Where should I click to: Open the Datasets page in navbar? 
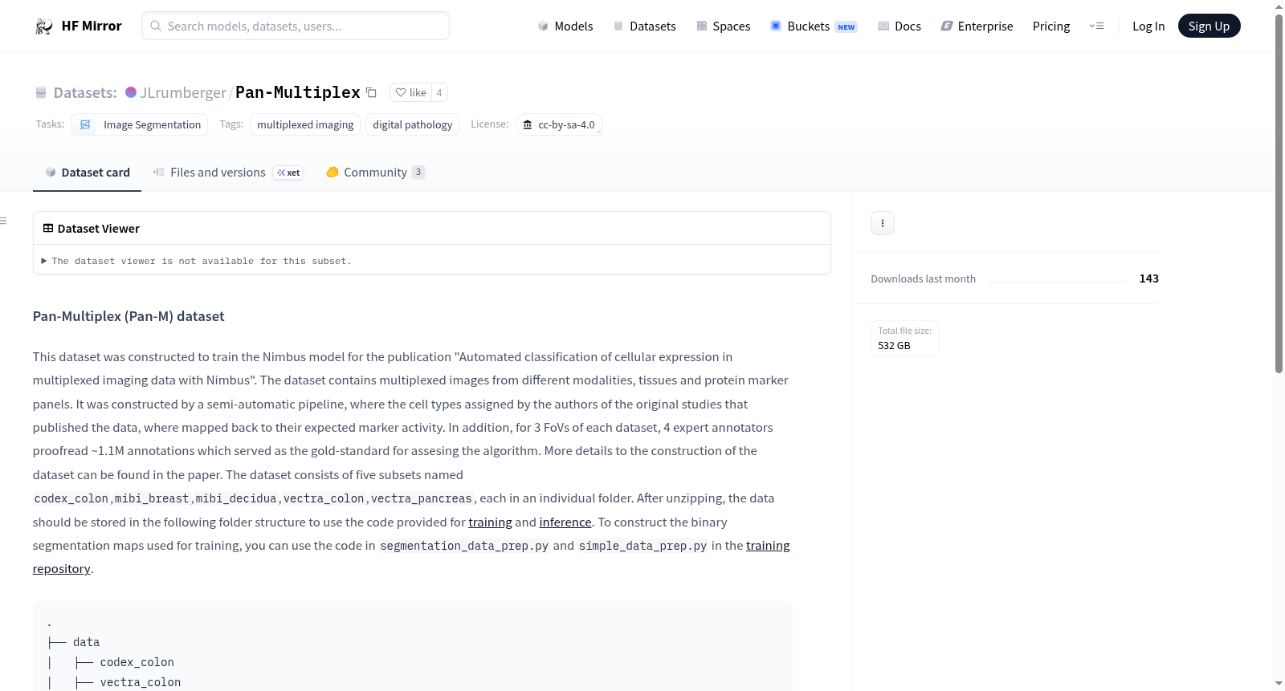click(x=645, y=26)
